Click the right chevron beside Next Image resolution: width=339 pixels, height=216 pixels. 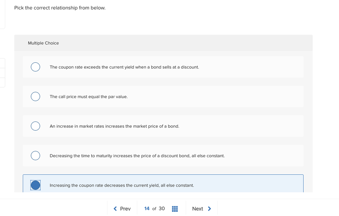[209, 209]
